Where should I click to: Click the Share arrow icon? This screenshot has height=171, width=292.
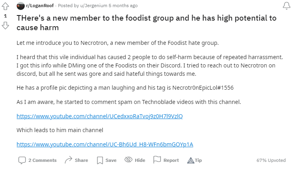click(68, 160)
